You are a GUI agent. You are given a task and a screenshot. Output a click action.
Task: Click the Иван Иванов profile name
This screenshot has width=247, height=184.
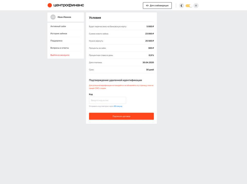[64, 17]
